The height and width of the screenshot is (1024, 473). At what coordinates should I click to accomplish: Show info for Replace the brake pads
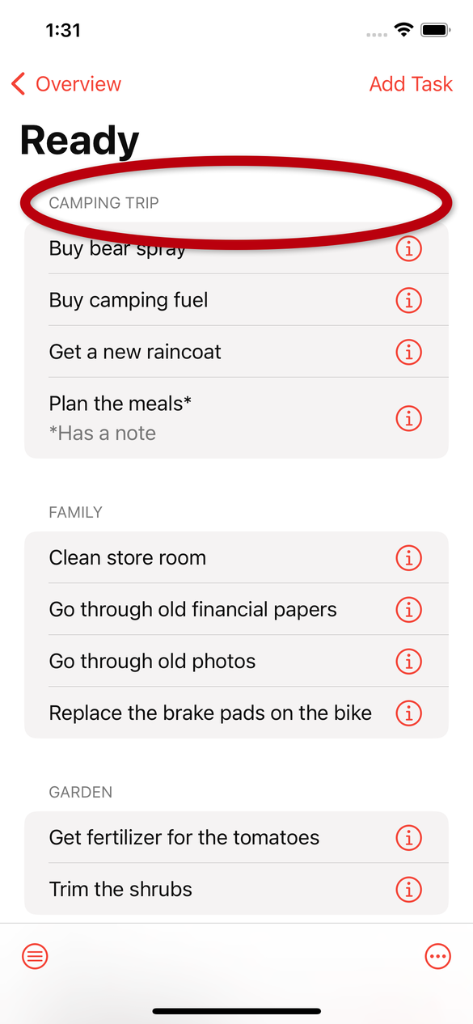[409, 713]
